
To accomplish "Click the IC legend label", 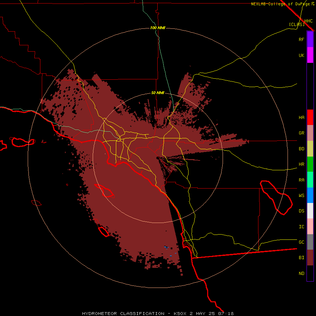I will [301, 227].
